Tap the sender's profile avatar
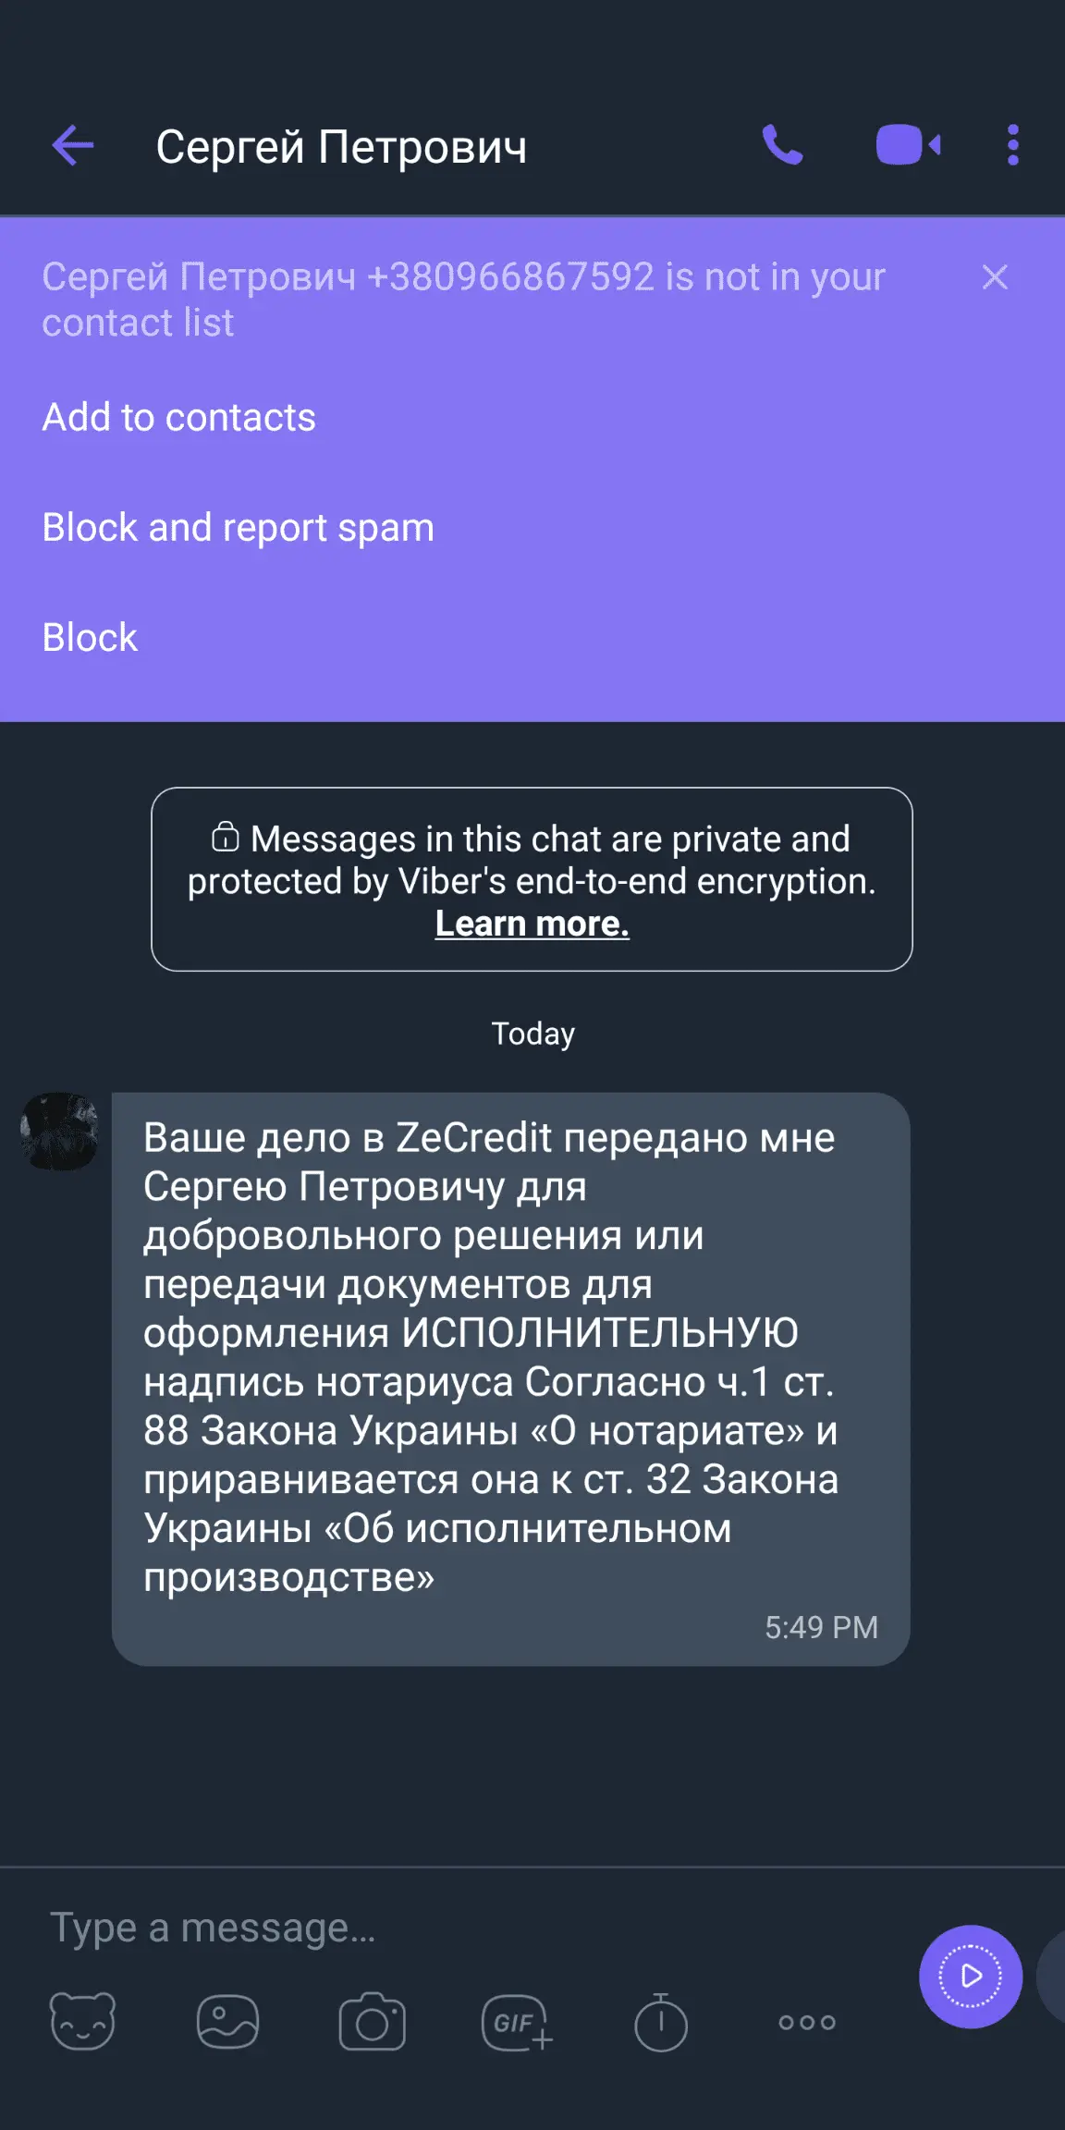Image resolution: width=1065 pixels, height=2130 pixels. point(60,1132)
